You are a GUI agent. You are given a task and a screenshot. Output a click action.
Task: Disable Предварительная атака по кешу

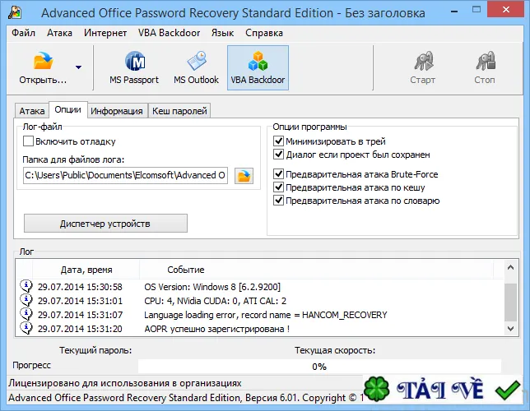coord(278,187)
